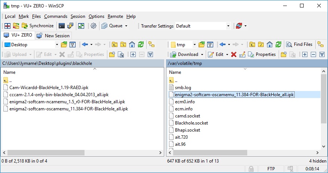
Task: Switch to the VU+ ZERO session tab
Action: point(18,35)
